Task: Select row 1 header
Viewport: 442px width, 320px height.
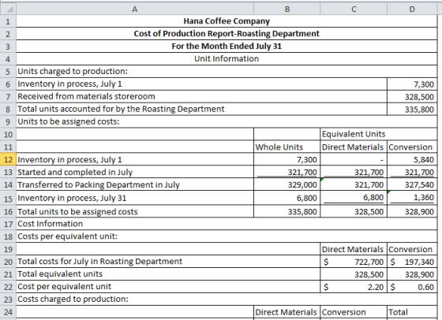Action: [x=8, y=21]
